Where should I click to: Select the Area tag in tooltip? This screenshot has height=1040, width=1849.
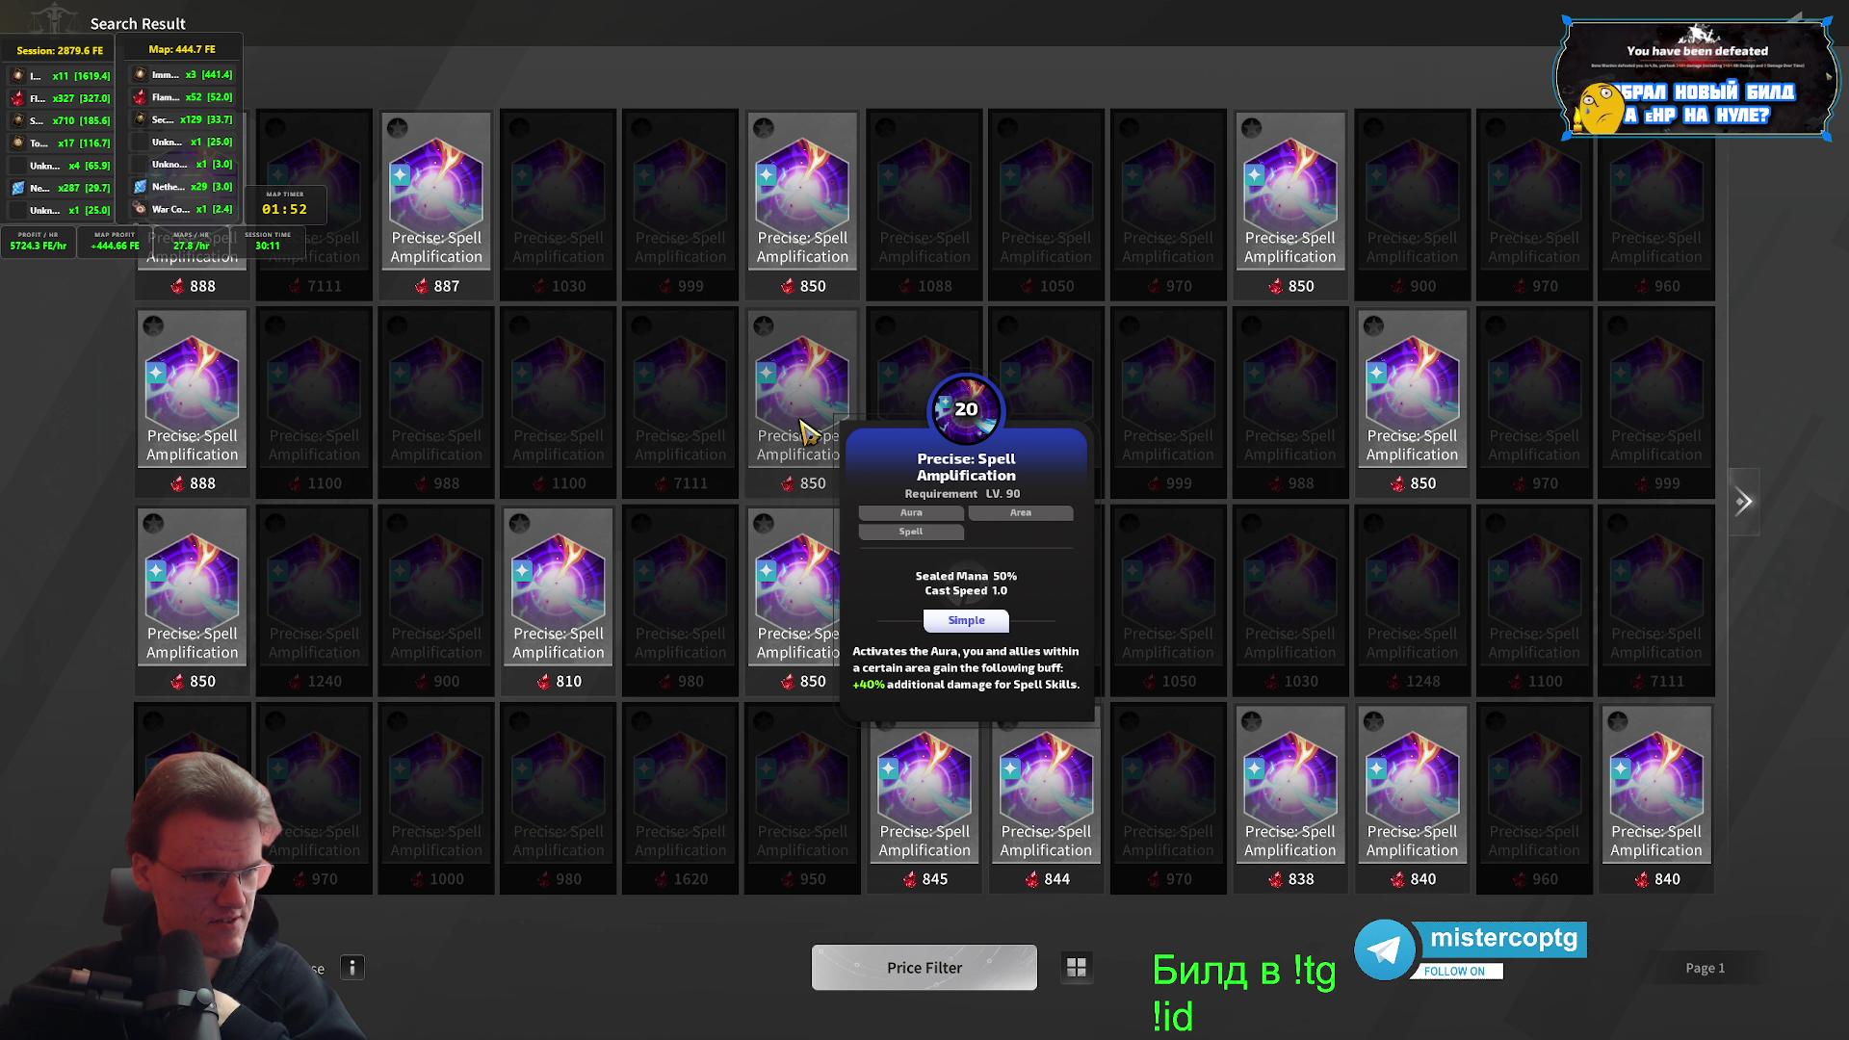(1020, 513)
